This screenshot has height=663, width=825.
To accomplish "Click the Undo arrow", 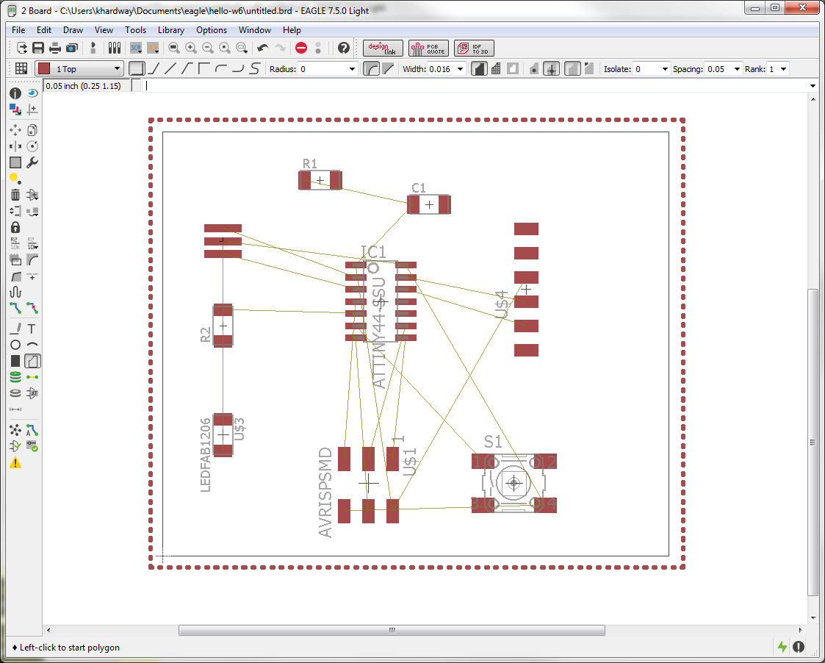I will (x=263, y=48).
